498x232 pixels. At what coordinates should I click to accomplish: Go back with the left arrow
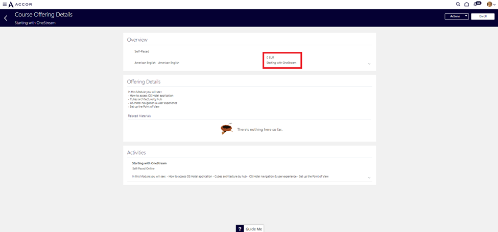pos(6,18)
